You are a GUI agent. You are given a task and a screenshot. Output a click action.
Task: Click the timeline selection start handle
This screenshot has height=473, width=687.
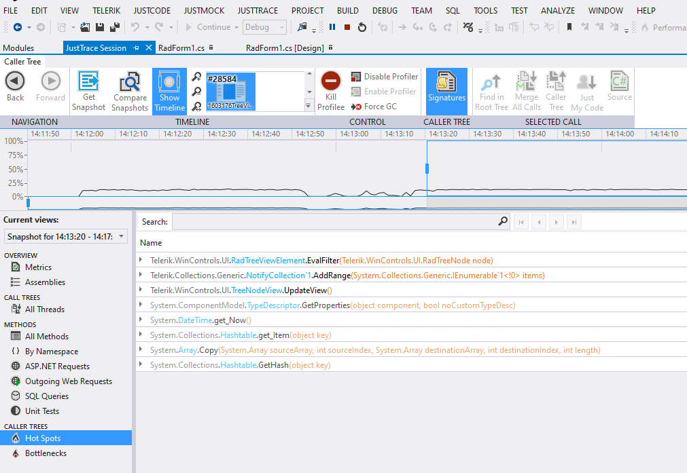click(28, 203)
